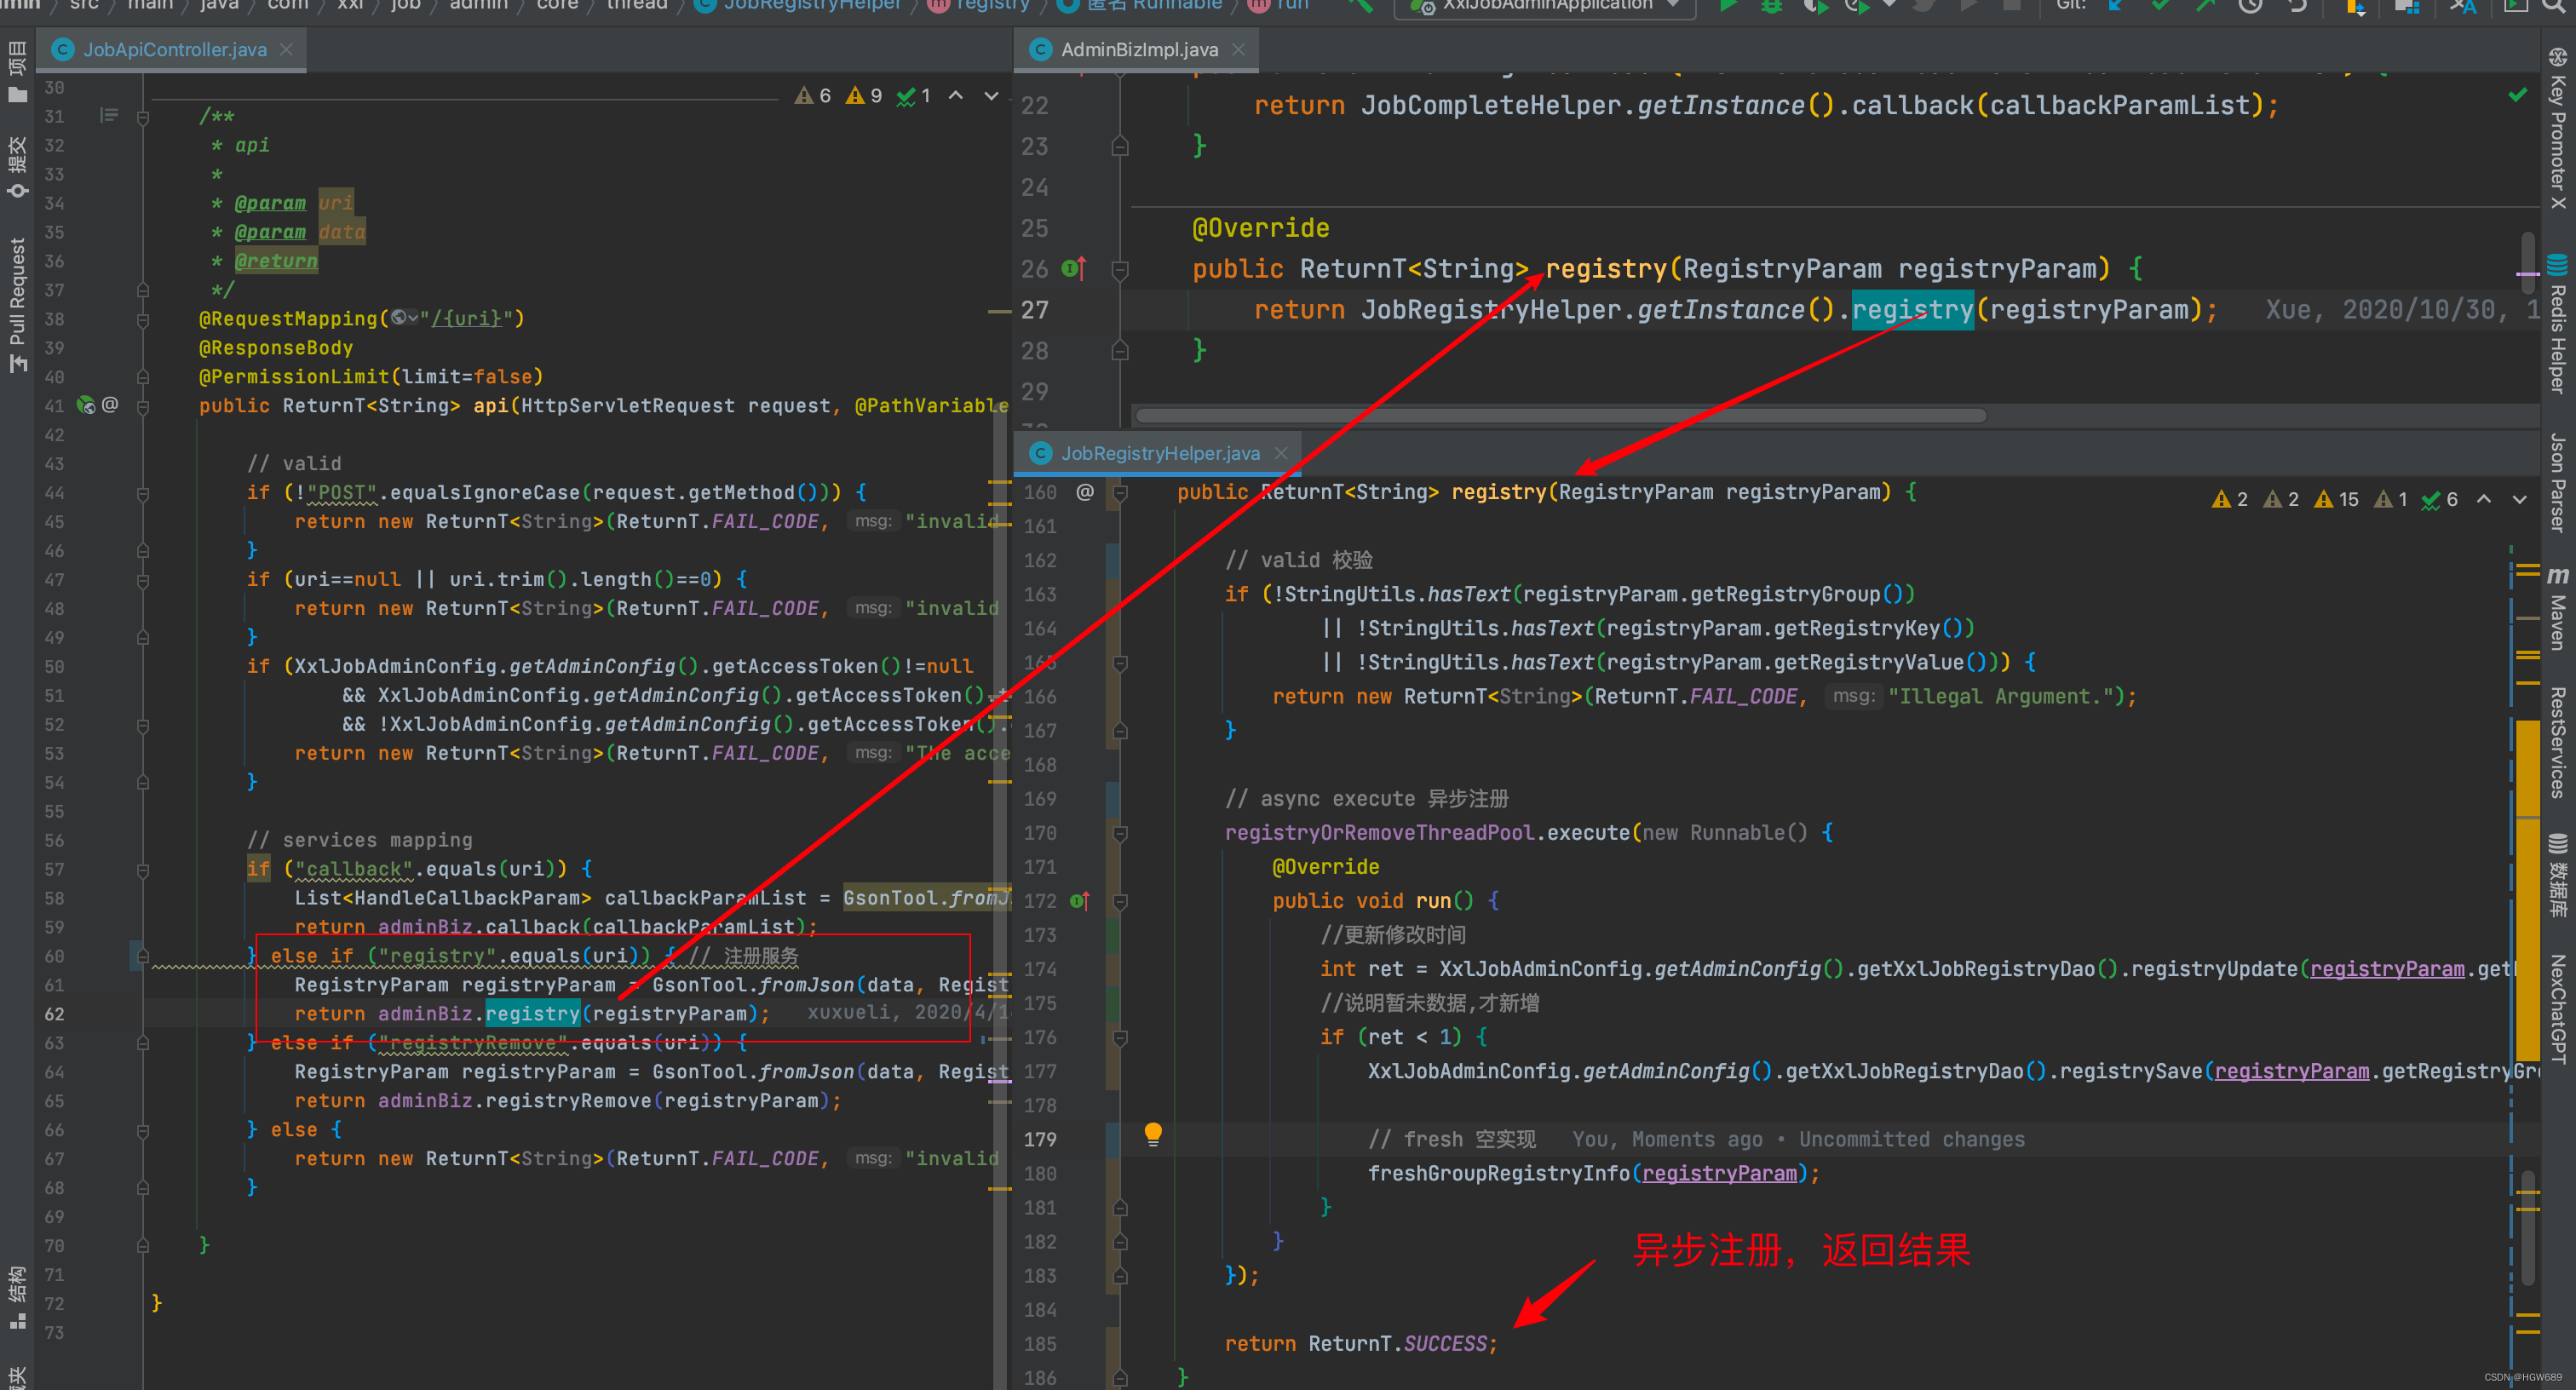Viewport: 2576px width, 1390px height.
Task: Click the implements gutter icon on line 26
Action: pos(1073,268)
